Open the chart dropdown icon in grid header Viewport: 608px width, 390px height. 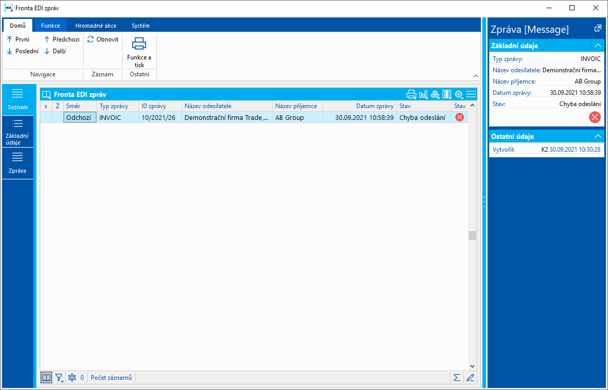[423, 94]
